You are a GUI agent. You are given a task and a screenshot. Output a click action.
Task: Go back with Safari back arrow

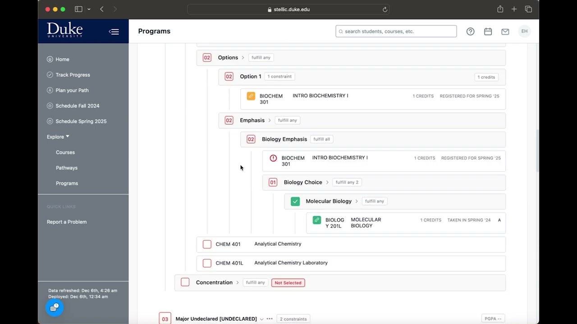(x=101, y=9)
